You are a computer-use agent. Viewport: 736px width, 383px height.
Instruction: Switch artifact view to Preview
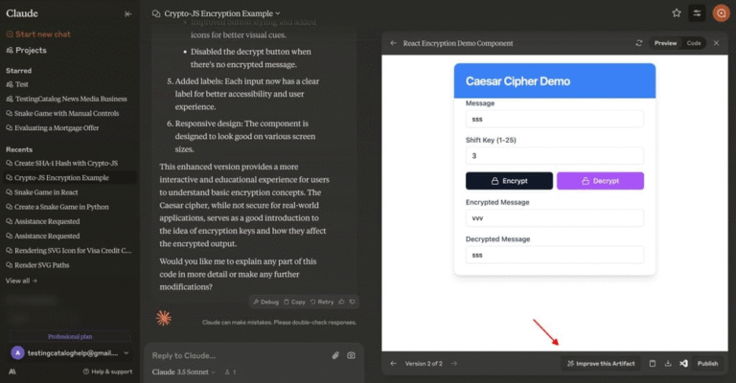[x=665, y=43]
